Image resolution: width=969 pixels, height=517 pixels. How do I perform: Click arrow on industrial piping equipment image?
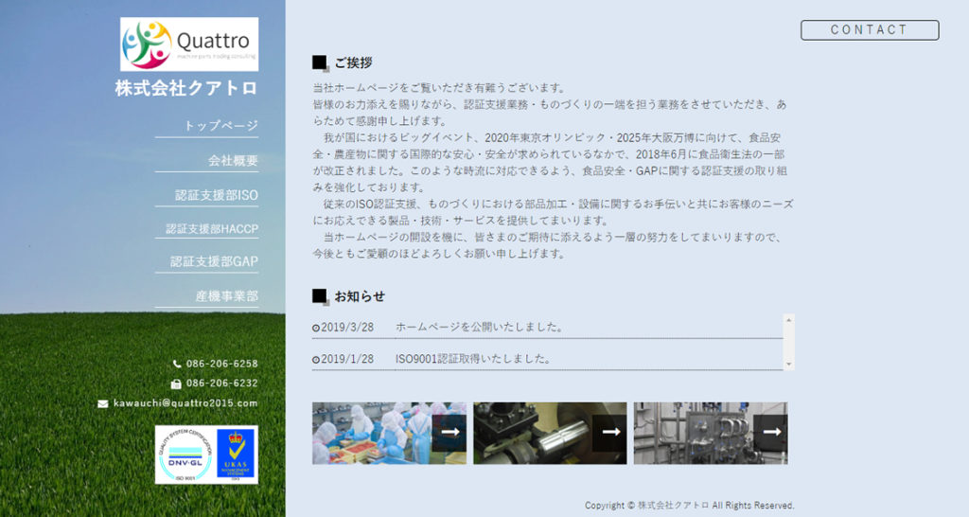(x=770, y=432)
